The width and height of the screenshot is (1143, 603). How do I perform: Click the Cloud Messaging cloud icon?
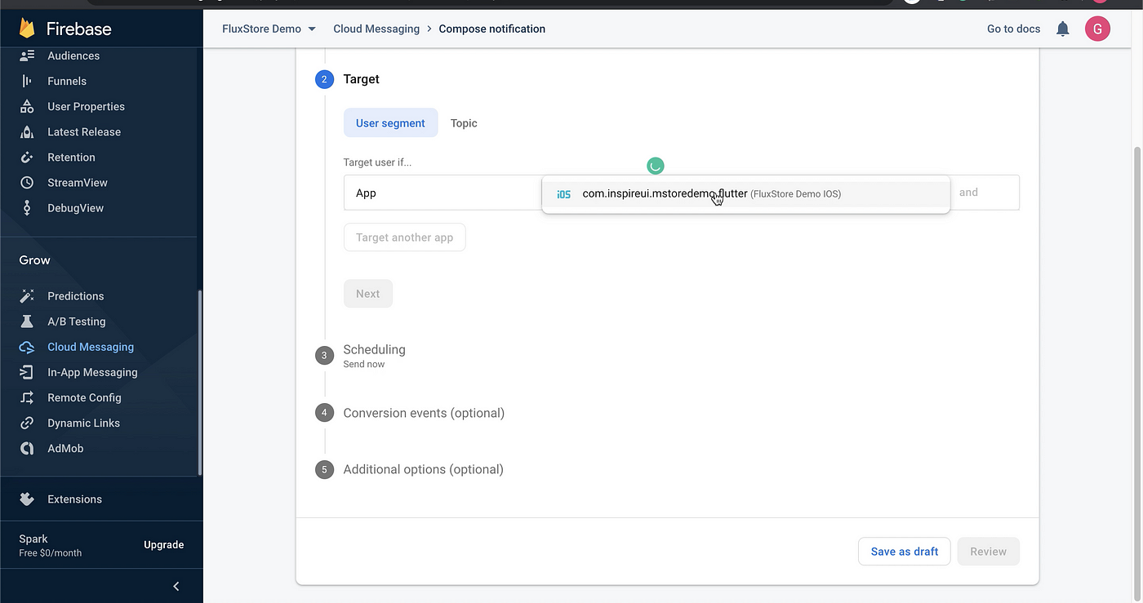point(27,347)
